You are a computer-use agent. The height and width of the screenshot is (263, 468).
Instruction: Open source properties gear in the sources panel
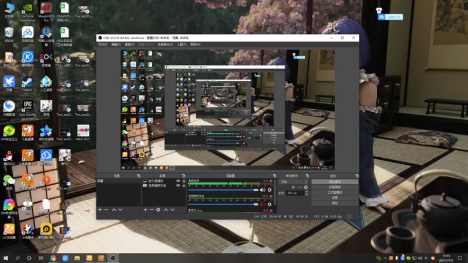158,210
